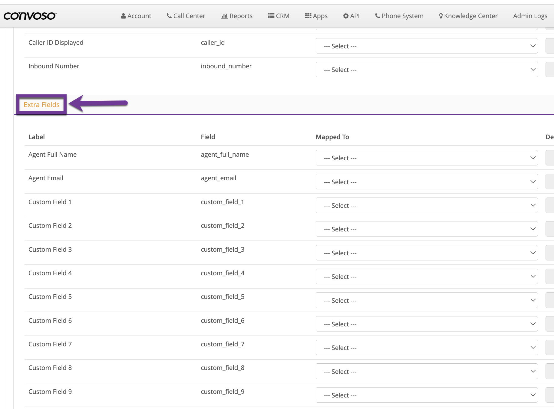Open the Admin Logs link

click(530, 16)
